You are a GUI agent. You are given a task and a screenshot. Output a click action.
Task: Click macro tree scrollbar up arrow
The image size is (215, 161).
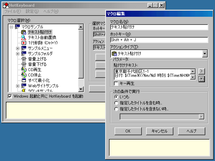point(81,27)
